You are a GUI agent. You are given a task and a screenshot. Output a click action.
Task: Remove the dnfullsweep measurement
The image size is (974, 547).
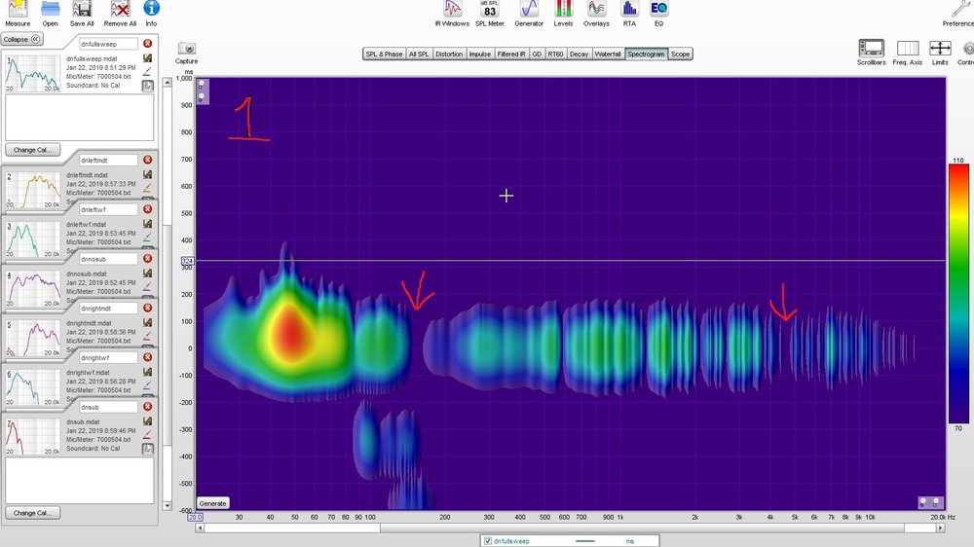pos(147,44)
